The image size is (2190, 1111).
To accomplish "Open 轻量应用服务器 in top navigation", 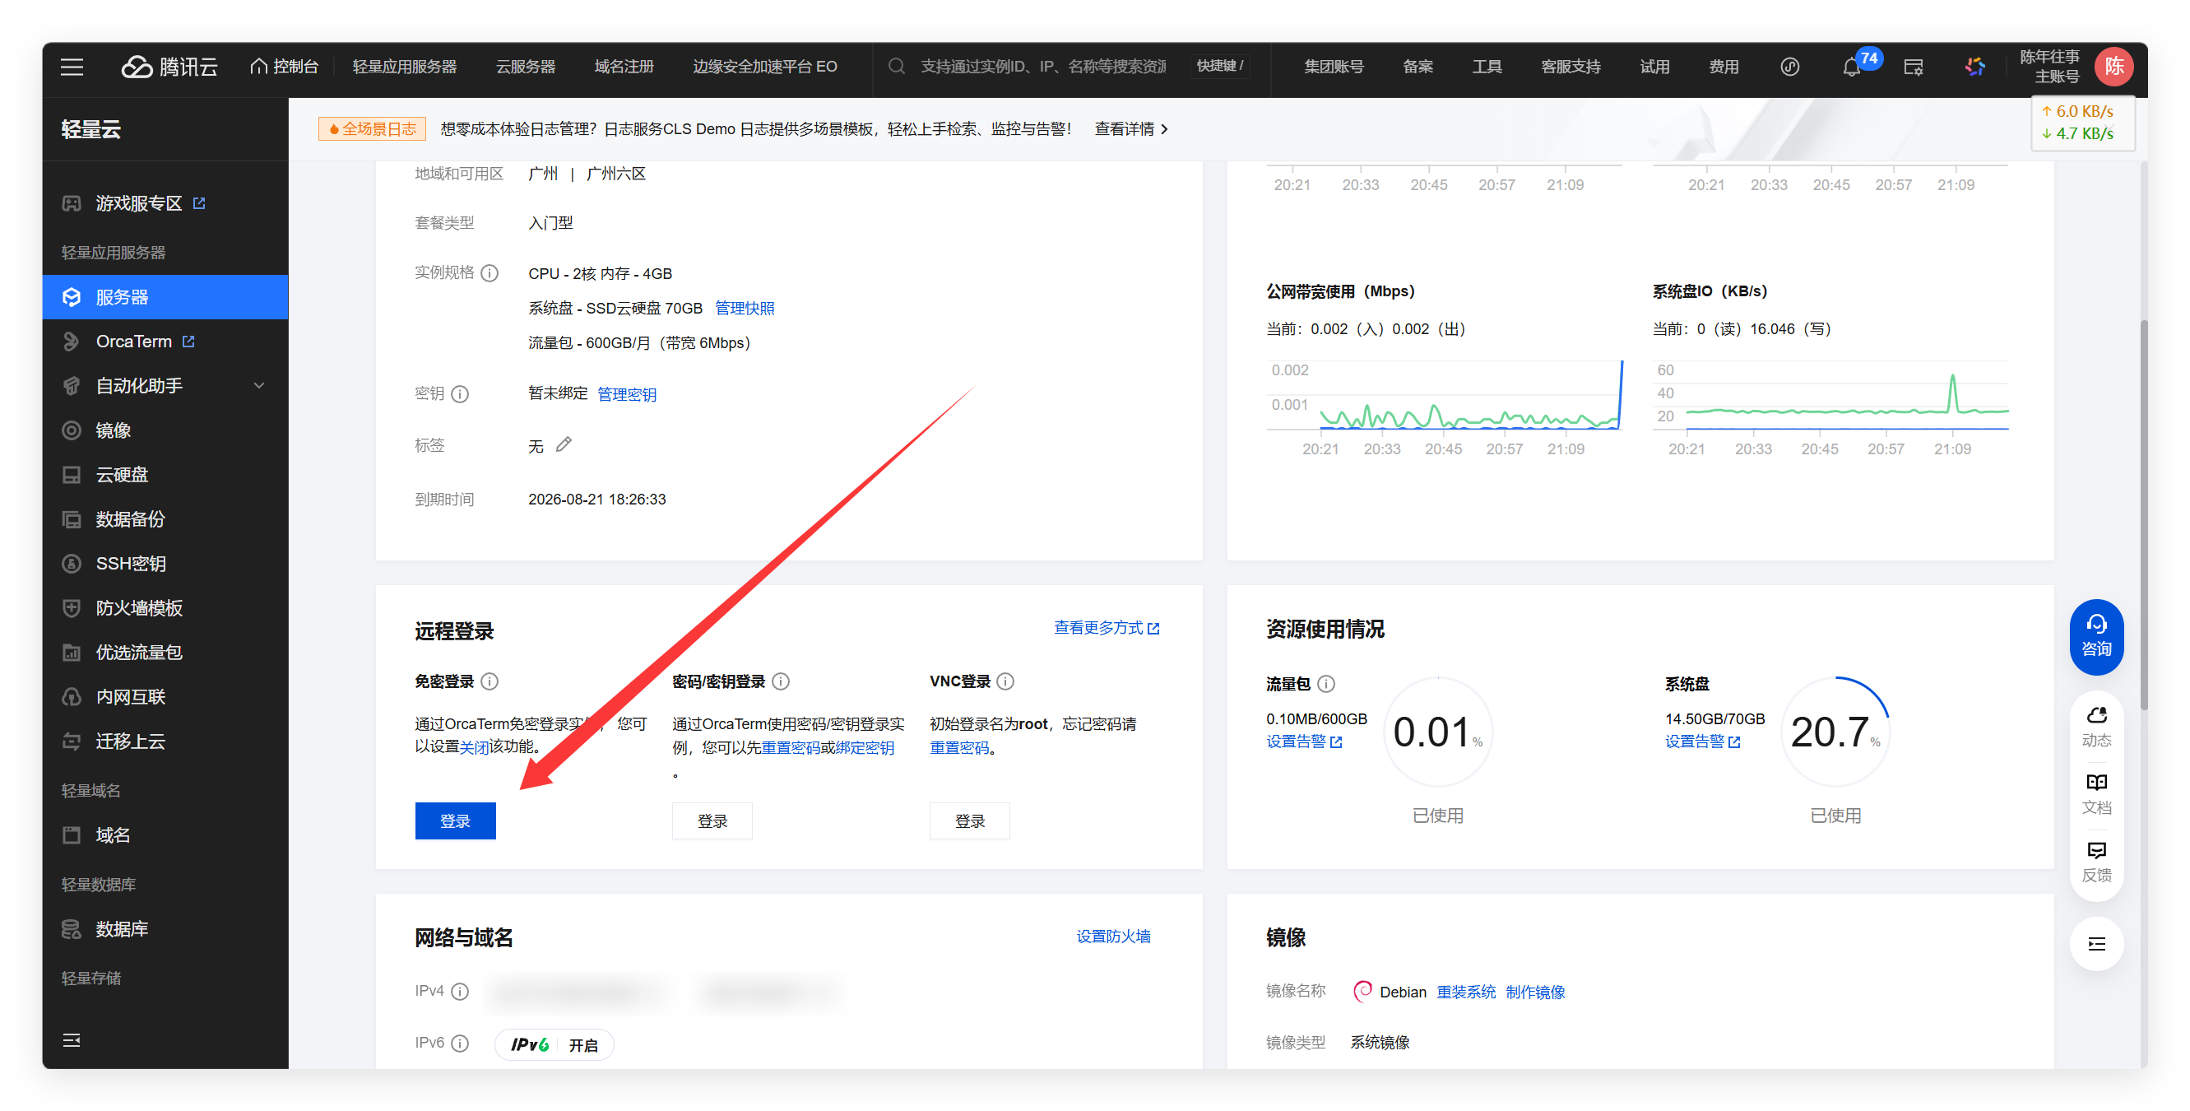I will (x=405, y=67).
